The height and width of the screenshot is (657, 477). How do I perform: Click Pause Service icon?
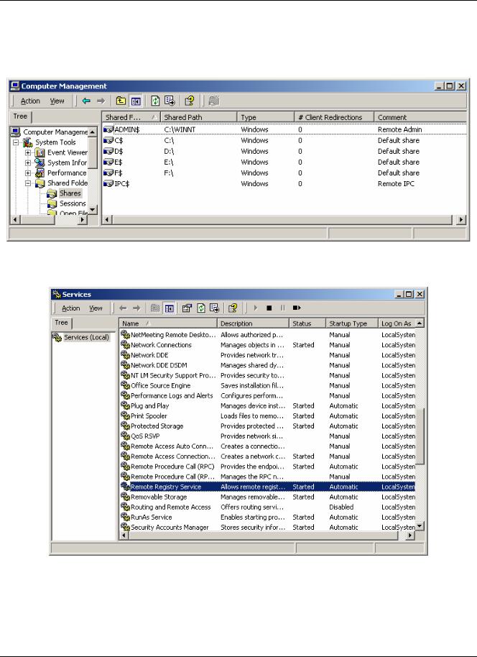283,308
